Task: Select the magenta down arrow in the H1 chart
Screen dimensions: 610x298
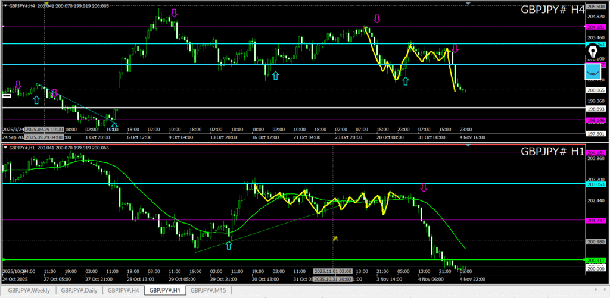Action: click(x=424, y=188)
